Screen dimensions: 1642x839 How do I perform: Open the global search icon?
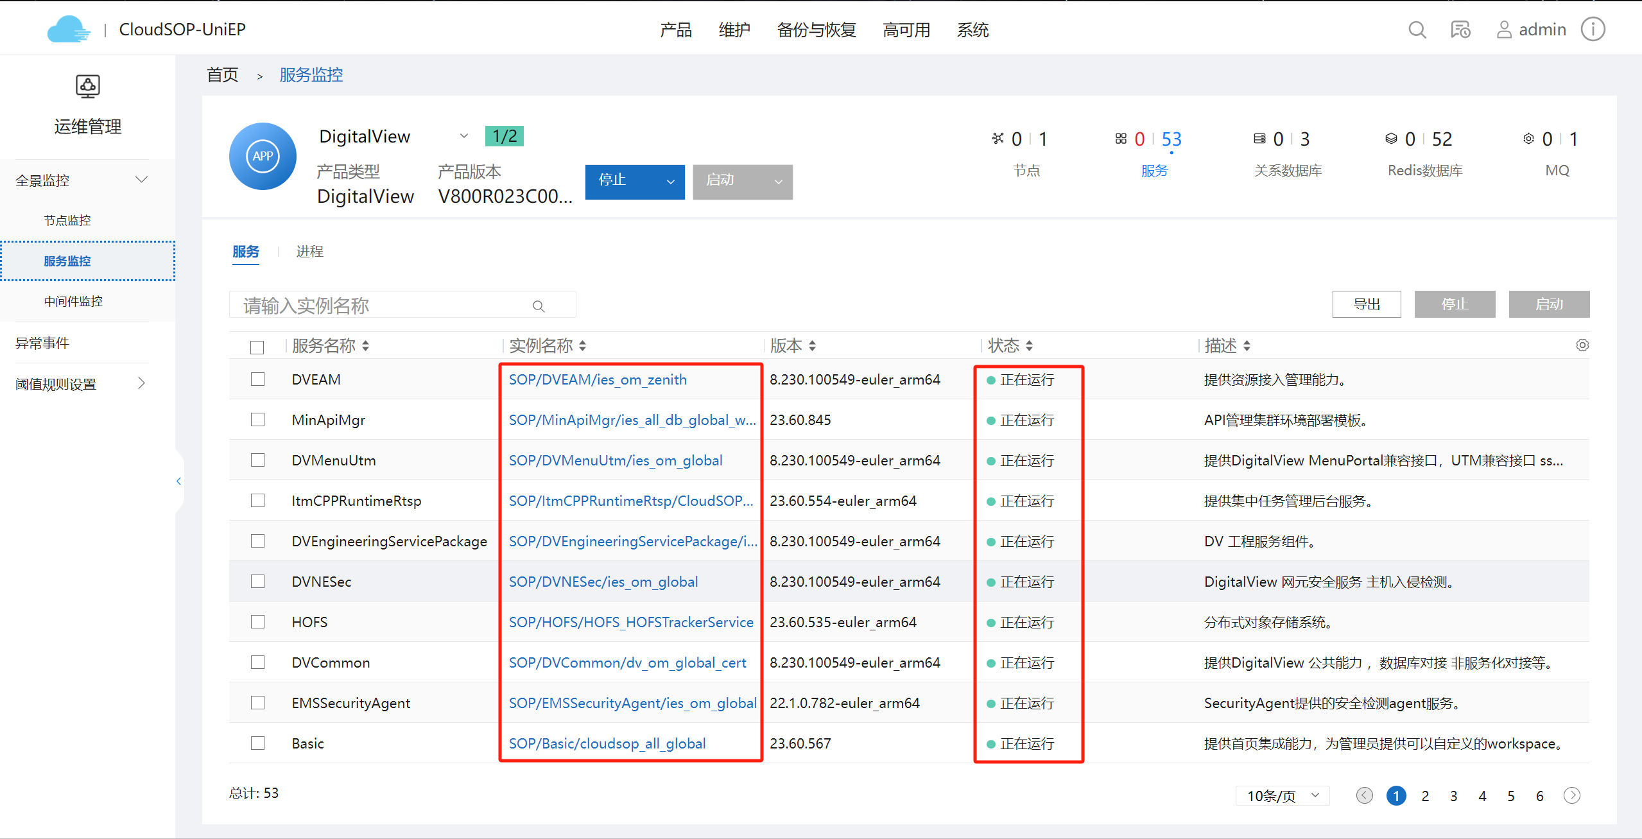click(1417, 30)
